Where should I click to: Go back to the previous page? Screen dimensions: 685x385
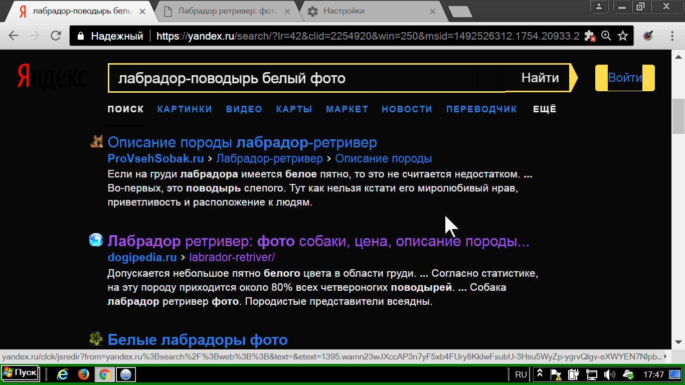pos(14,36)
